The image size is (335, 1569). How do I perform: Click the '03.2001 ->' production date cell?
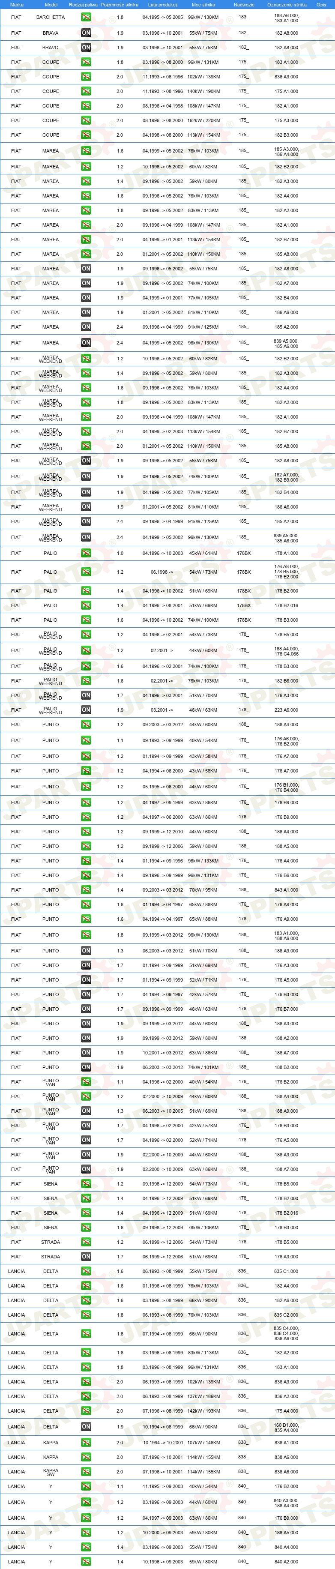point(162,710)
